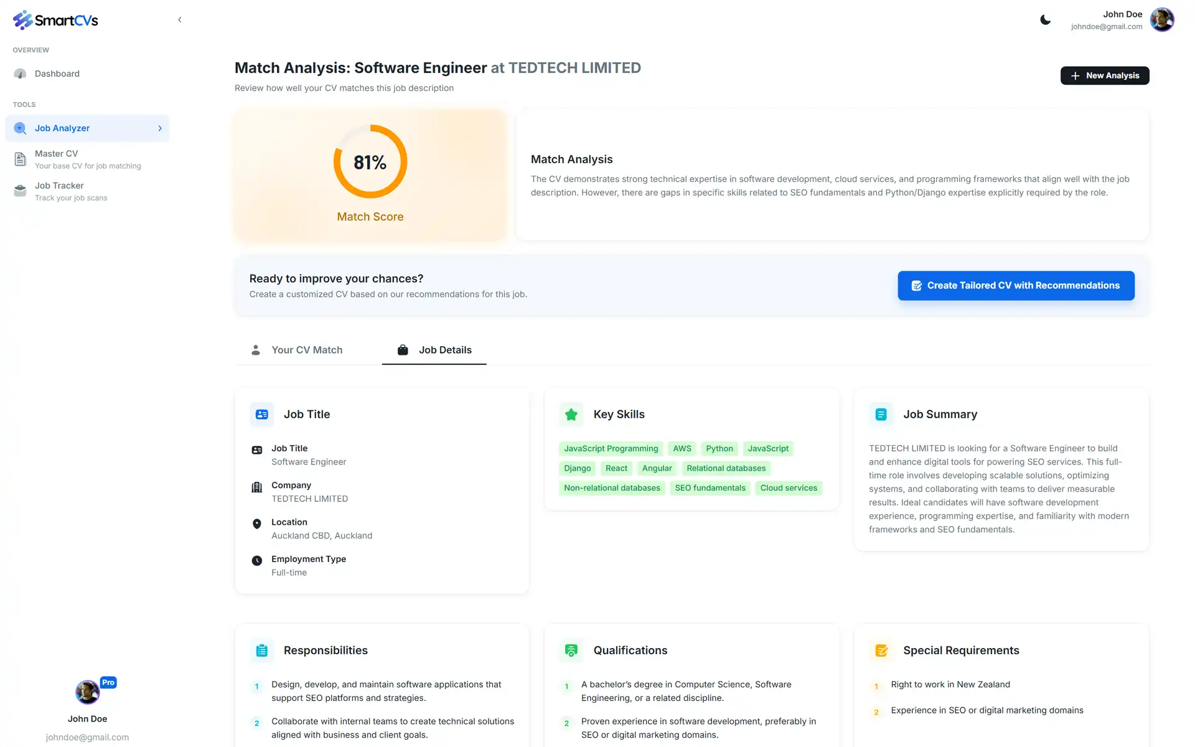Click the JavaScript skill tag
The width and height of the screenshot is (1195, 747).
(x=768, y=449)
